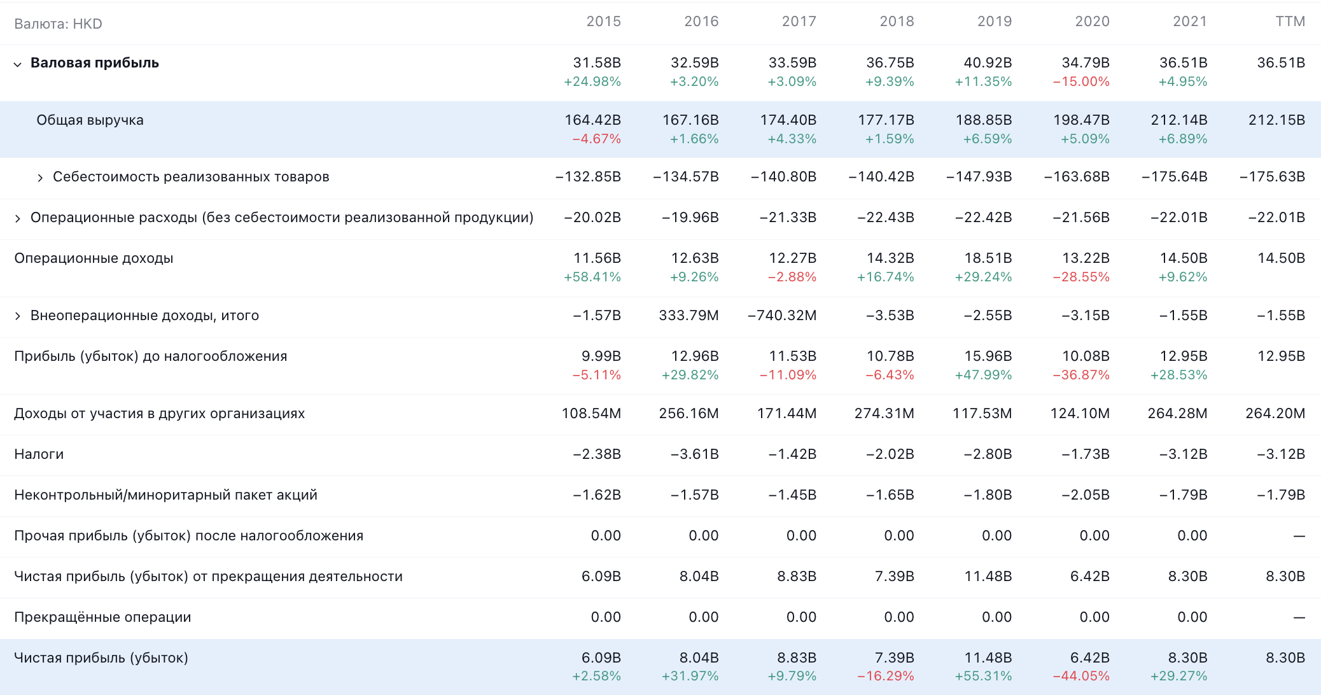1321x695 pixels.
Task: Click the −15.00% gross profit change
Action: click(1081, 82)
